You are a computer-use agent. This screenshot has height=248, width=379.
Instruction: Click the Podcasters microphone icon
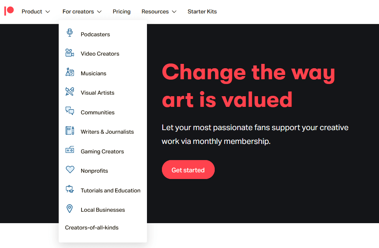[70, 33]
